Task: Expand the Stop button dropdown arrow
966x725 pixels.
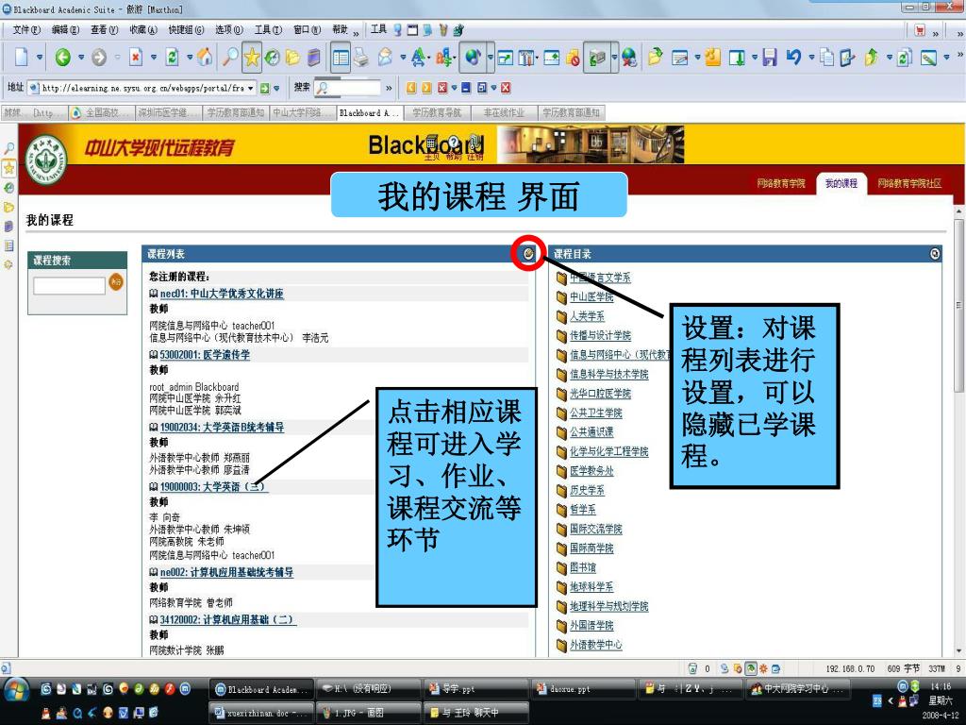Action: 152,58
